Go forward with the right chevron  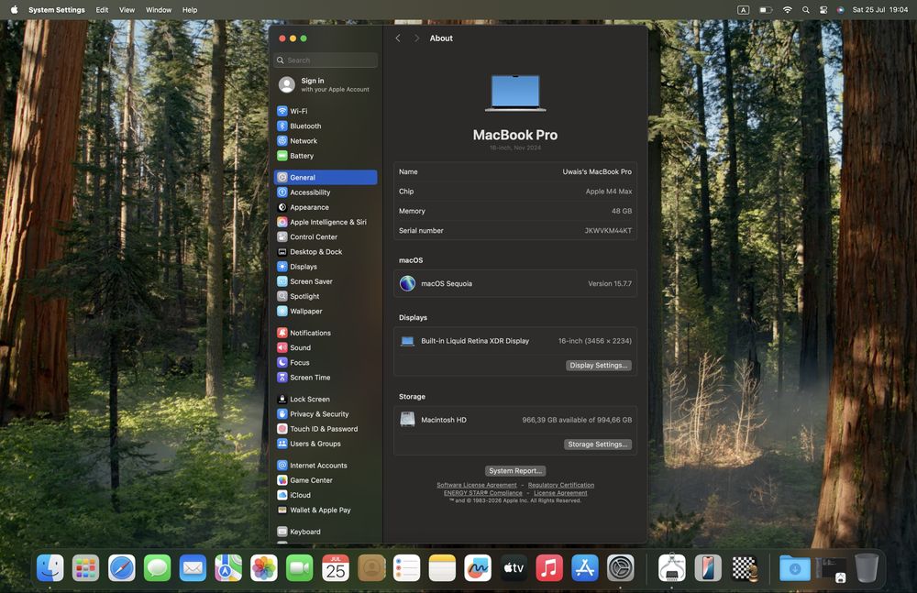coord(416,38)
